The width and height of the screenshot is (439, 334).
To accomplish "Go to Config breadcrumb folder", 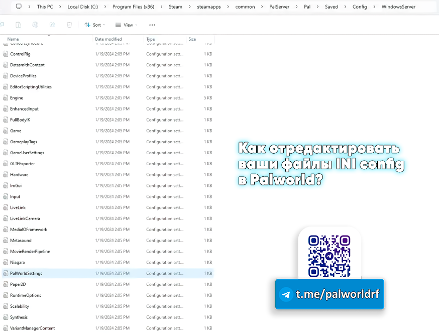I will (360, 7).
